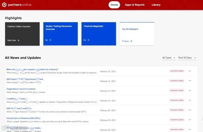
Task: Open more options for 2023 Import Announcement row
Action: 190,81
